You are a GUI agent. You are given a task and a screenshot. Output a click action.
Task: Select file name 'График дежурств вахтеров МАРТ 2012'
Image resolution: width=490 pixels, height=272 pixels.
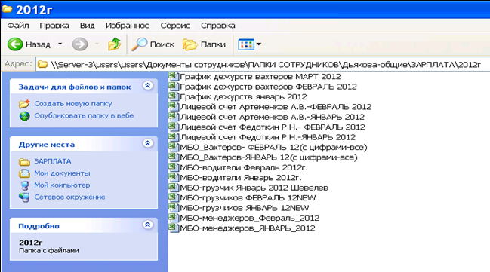click(260, 76)
